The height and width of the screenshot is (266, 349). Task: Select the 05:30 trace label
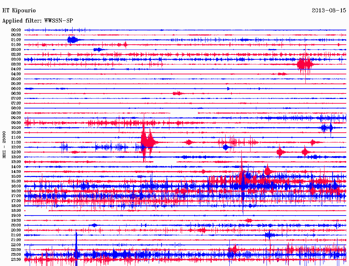(x=16, y=84)
